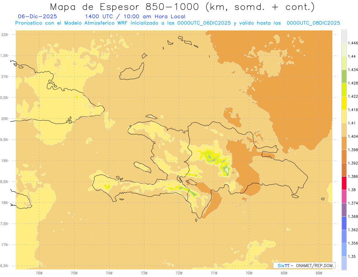358x277 pixels.
Task: Click the longitude axis label "68W"
Action: point(319,273)
